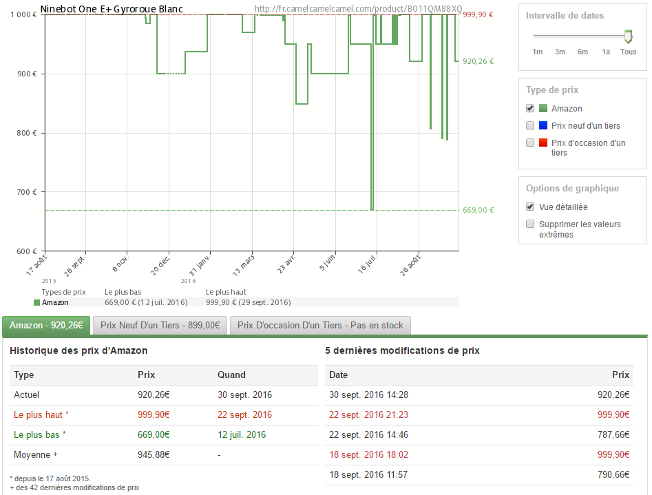652x495 pixels.
Task: Click the Le plus haut row label
Action: 41,414
